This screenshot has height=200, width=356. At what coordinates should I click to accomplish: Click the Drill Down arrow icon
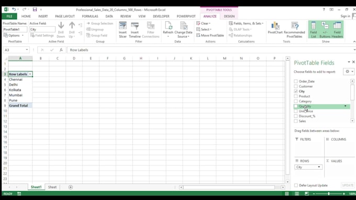[61, 26]
